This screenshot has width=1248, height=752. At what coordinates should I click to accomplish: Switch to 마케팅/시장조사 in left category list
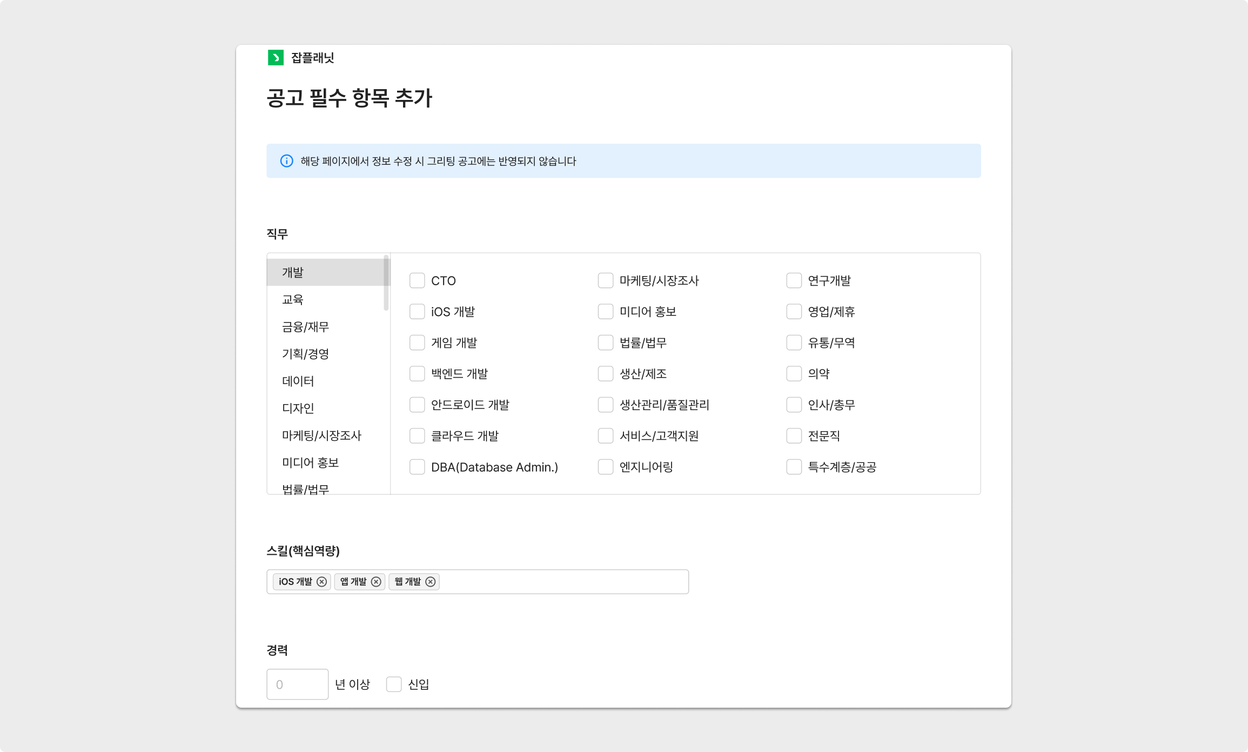coord(321,435)
